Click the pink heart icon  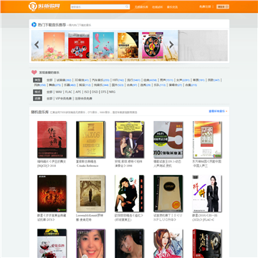tap(34, 72)
